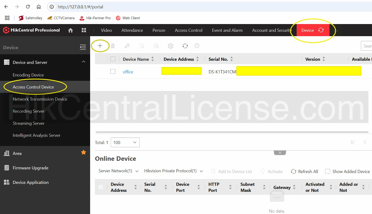Sort by Serial No. column in top table
Image resolution: width=372 pixels, height=214 pixels.
231,59
